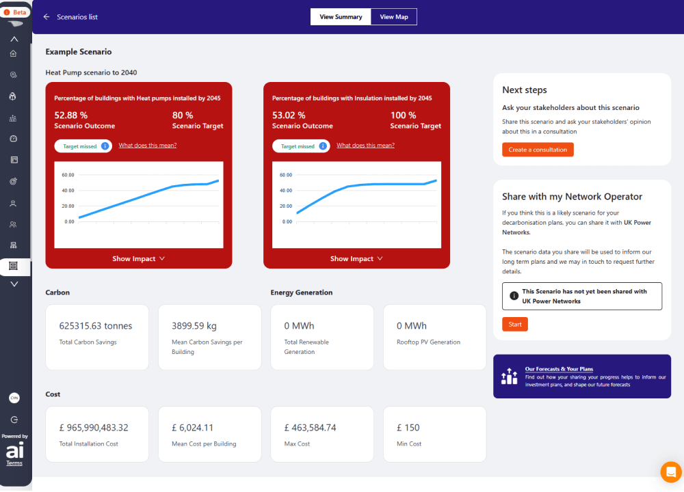
Task: Open the ladybug sidebar icon
Action: tap(13, 96)
